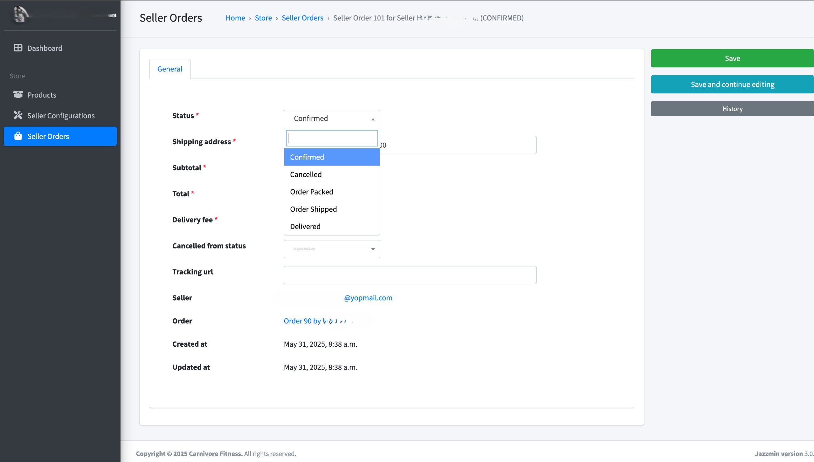Focus the Status search box
Image resolution: width=814 pixels, height=462 pixels.
[332, 138]
